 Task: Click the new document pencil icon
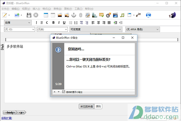tap(5, 15)
